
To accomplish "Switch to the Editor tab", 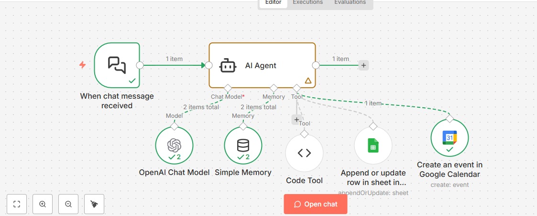I will pos(274,3).
